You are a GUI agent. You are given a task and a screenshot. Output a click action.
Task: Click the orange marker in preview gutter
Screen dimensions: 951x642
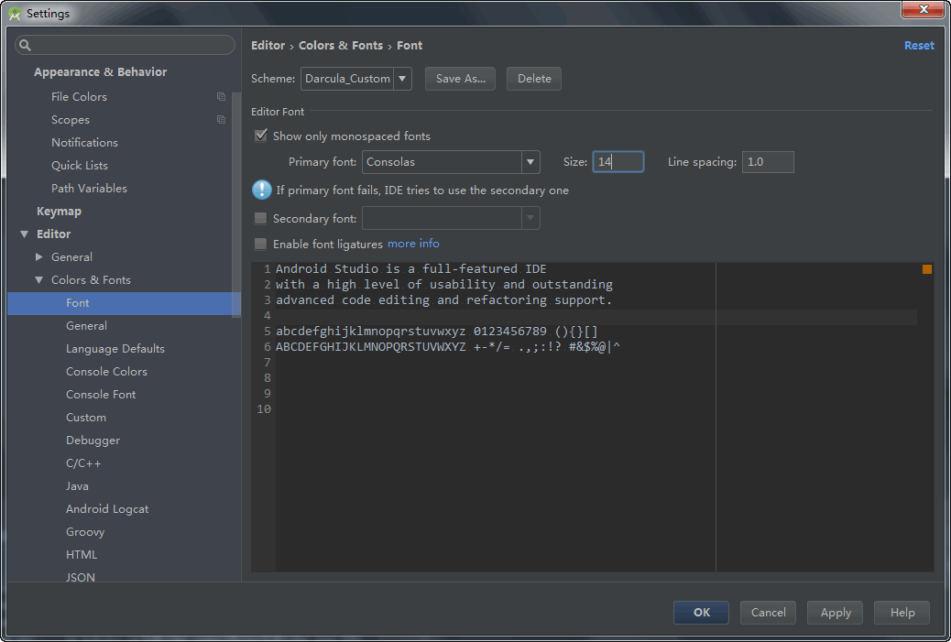click(927, 269)
